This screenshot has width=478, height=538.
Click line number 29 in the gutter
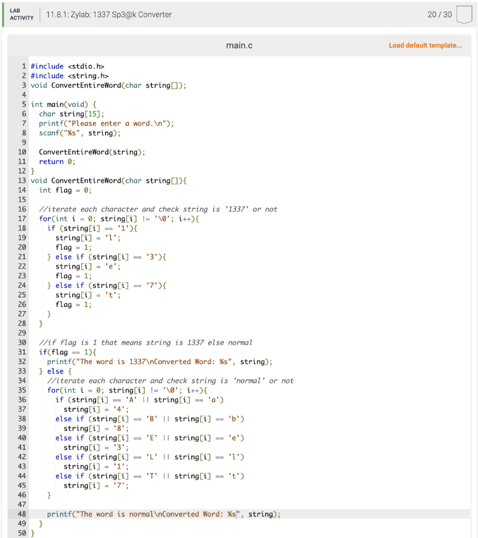(x=22, y=333)
